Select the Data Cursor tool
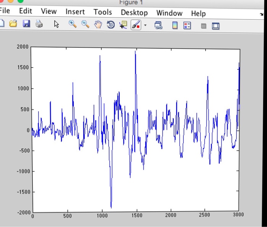 pos(123,25)
